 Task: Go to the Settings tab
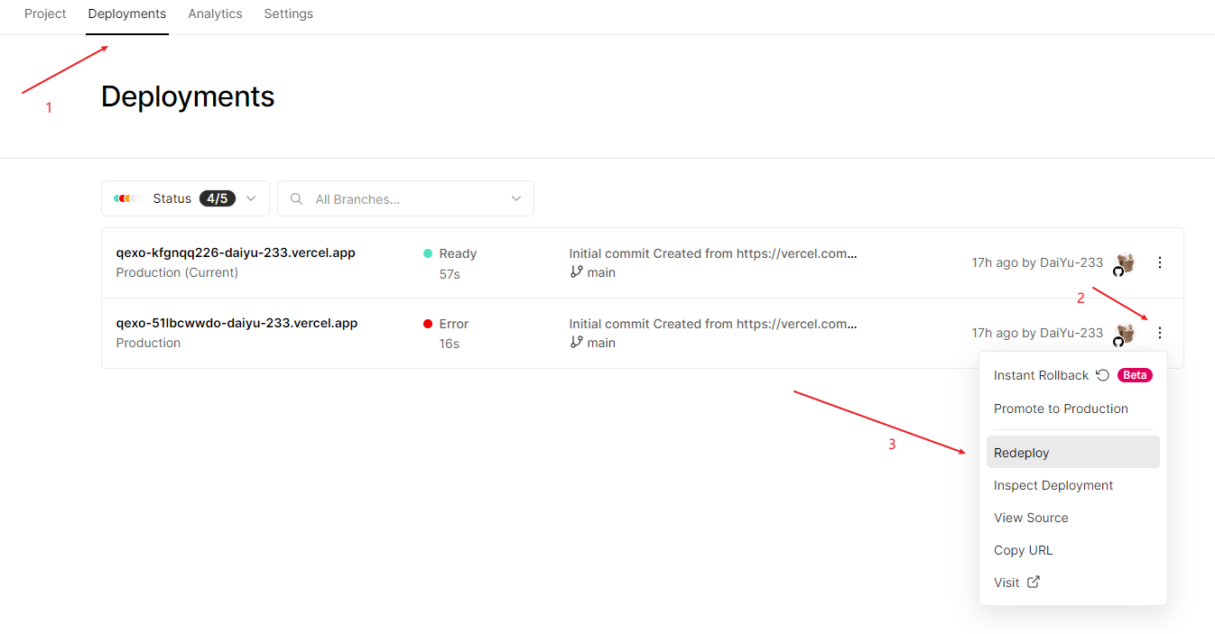(288, 14)
